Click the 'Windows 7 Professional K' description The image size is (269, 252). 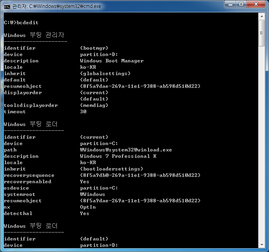(x=118, y=156)
